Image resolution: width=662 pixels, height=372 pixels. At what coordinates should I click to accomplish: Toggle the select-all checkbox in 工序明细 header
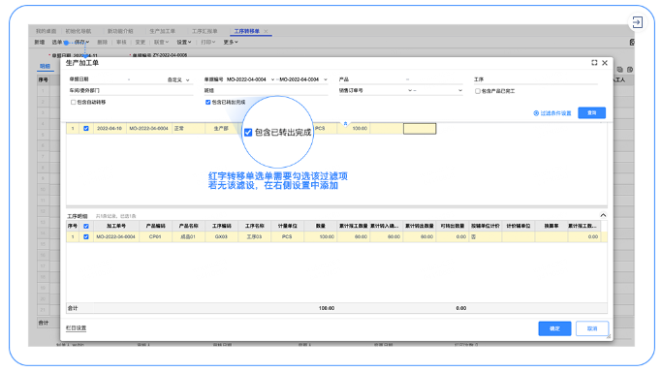point(86,226)
